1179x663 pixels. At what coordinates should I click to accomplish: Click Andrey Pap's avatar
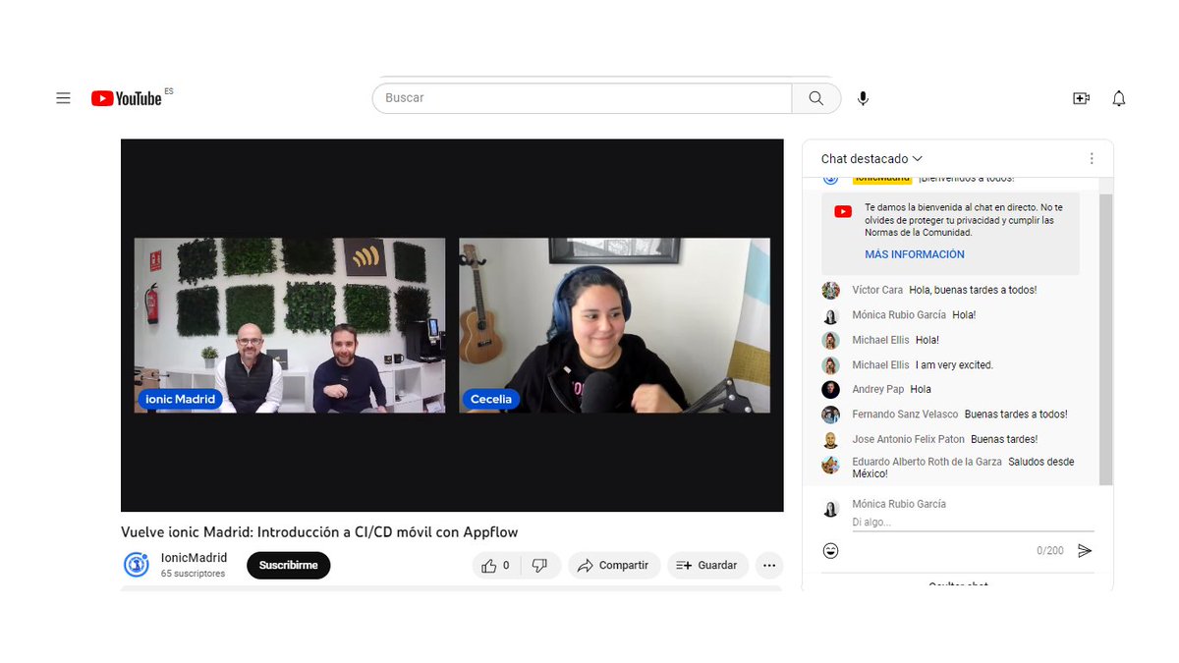[x=831, y=390]
